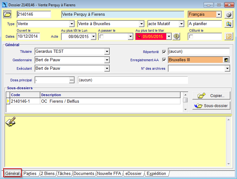Click the application icon in title bar
237x179 pixels.
tap(5, 5)
